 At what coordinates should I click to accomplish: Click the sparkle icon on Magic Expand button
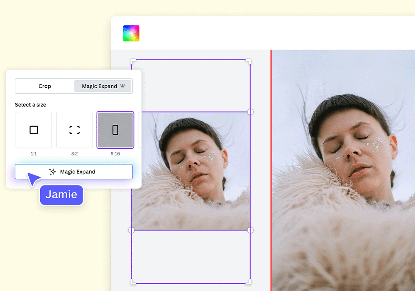pyautogui.click(x=52, y=172)
